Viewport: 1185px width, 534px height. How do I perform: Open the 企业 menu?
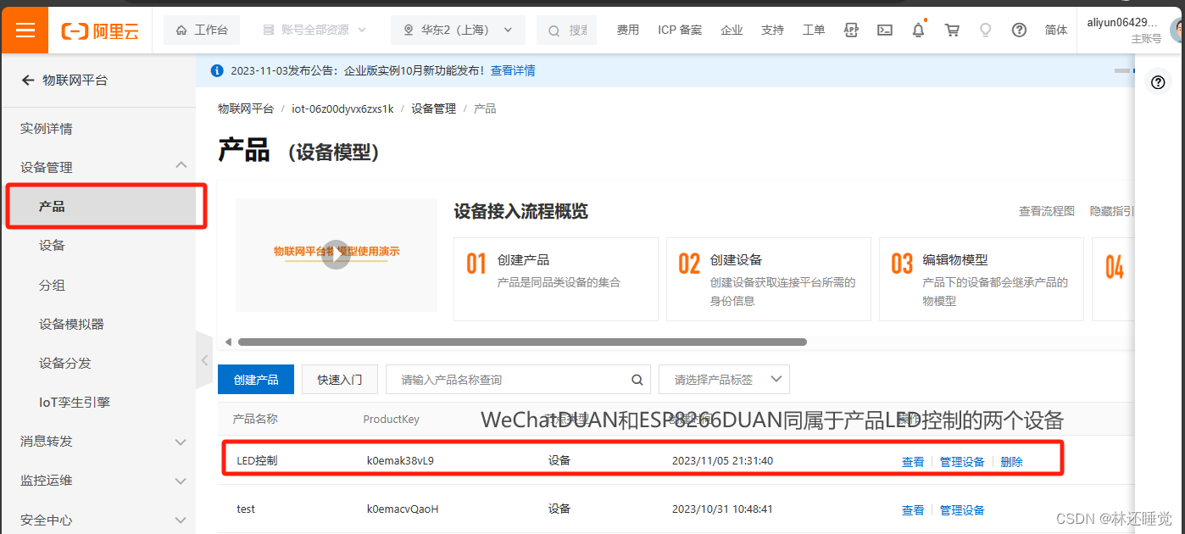732,30
